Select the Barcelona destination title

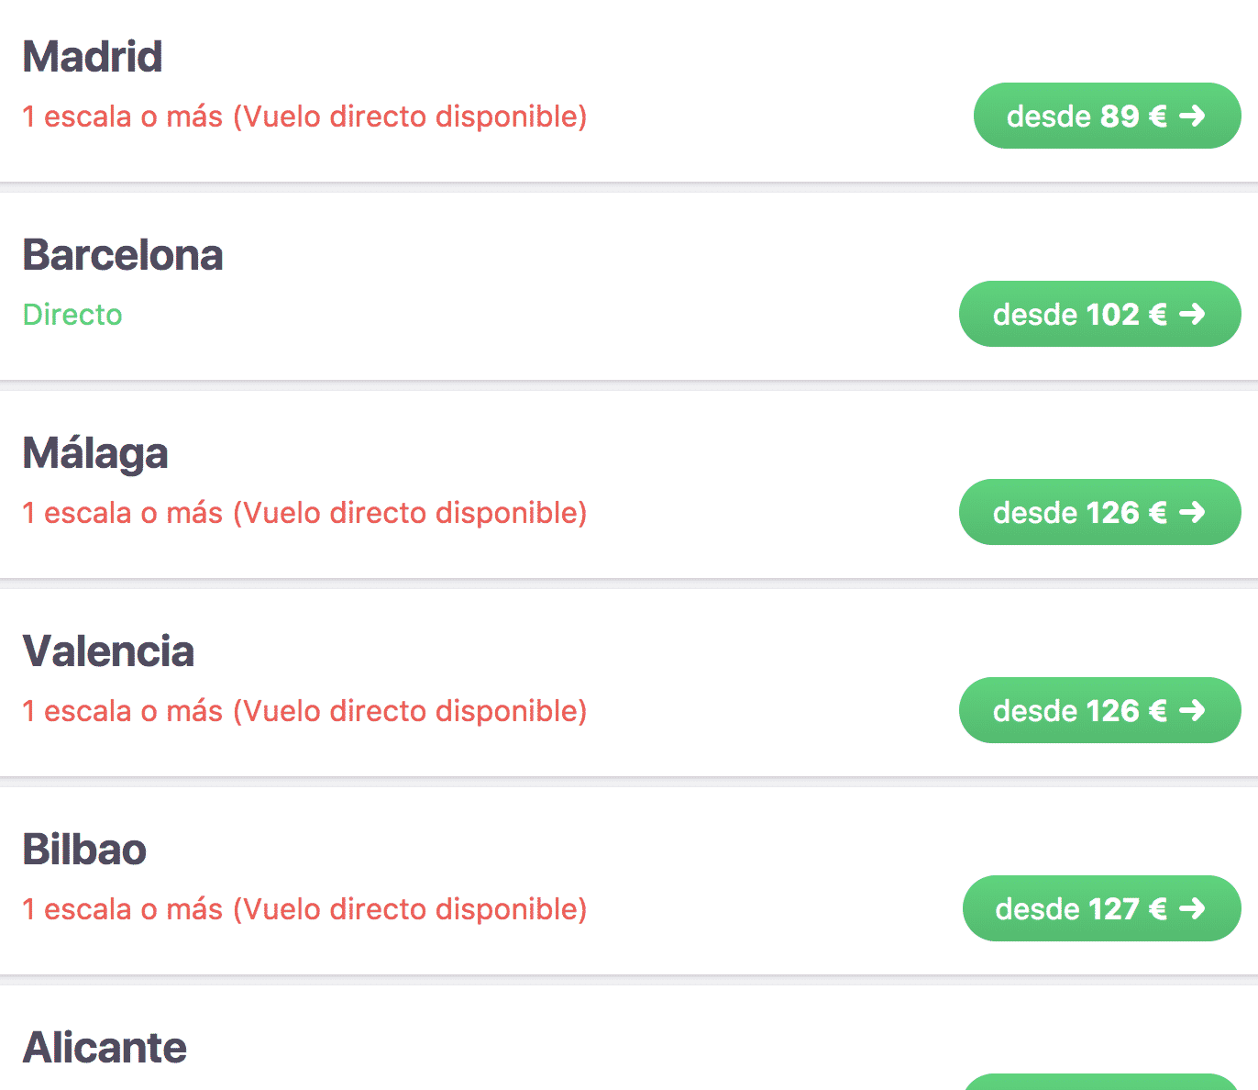click(123, 255)
